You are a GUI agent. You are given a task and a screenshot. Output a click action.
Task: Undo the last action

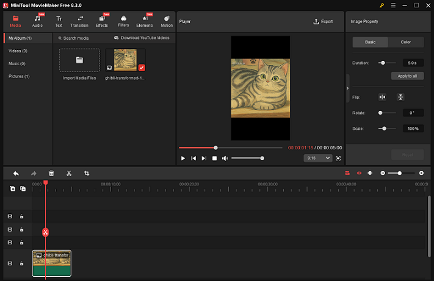point(16,174)
